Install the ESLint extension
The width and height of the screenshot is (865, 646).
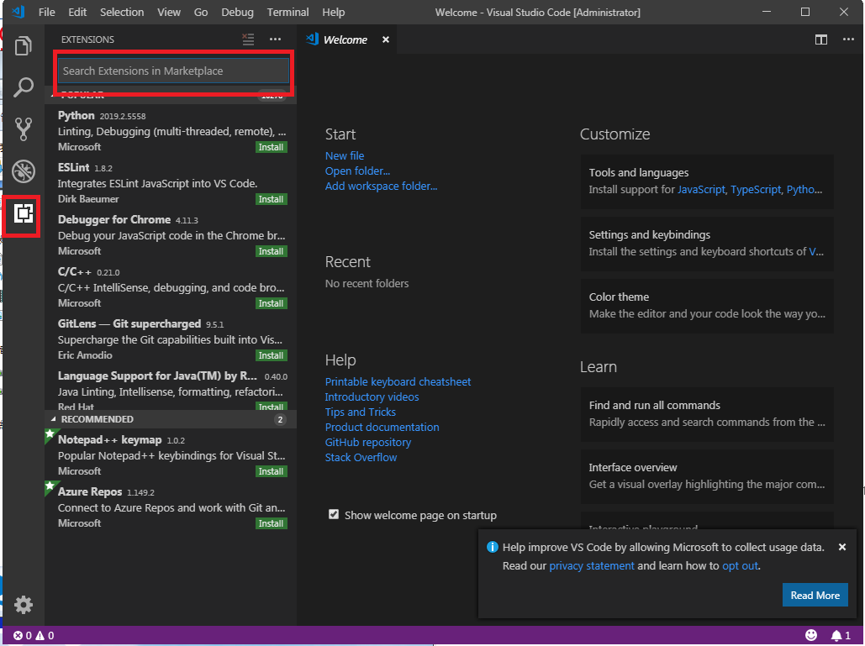point(271,199)
